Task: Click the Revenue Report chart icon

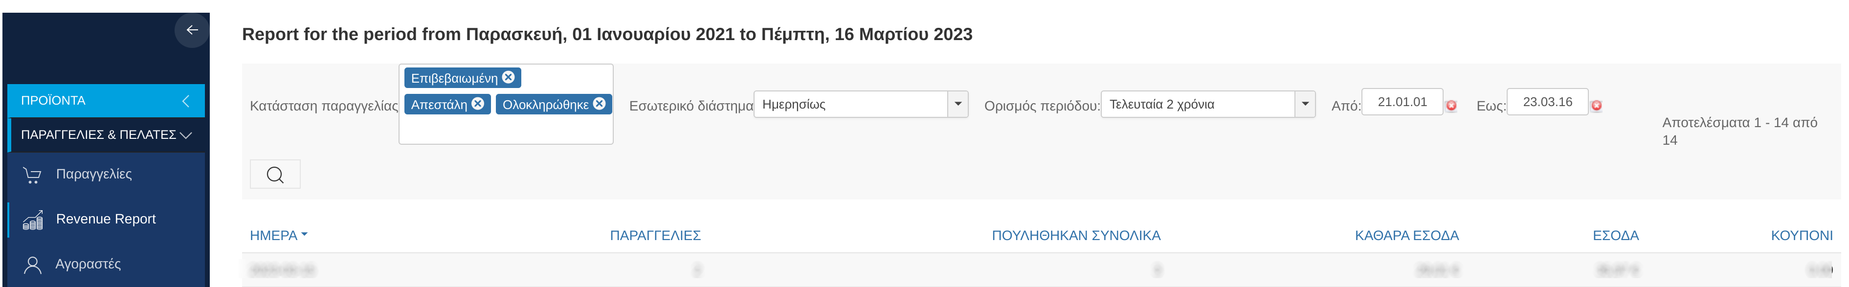Action: [x=32, y=220]
